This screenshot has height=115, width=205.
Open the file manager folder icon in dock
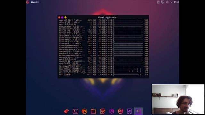click(x=93, y=111)
